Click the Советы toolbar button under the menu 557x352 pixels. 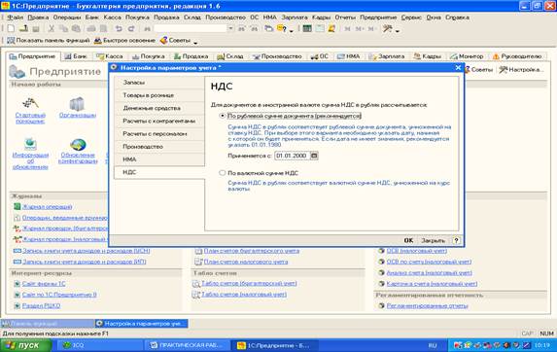(175, 41)
